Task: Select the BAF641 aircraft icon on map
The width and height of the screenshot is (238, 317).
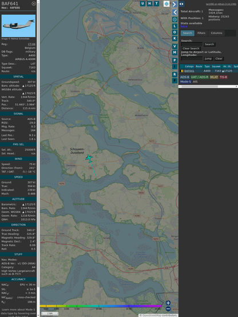Action: point(89,158)
